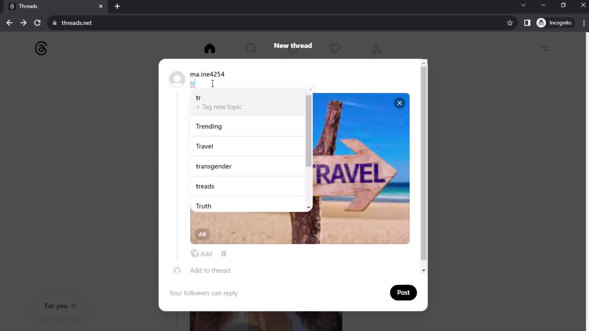Close the travel image attachment
The width and height of the screenshot is (589, 331).
400,103
